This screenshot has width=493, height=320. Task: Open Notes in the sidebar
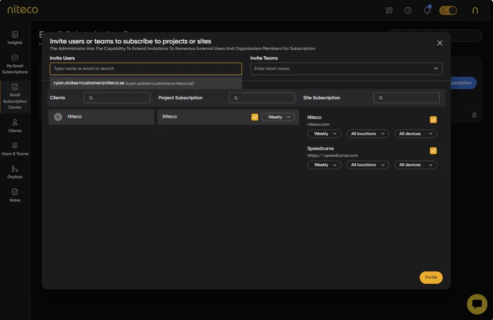click(15, 195)
